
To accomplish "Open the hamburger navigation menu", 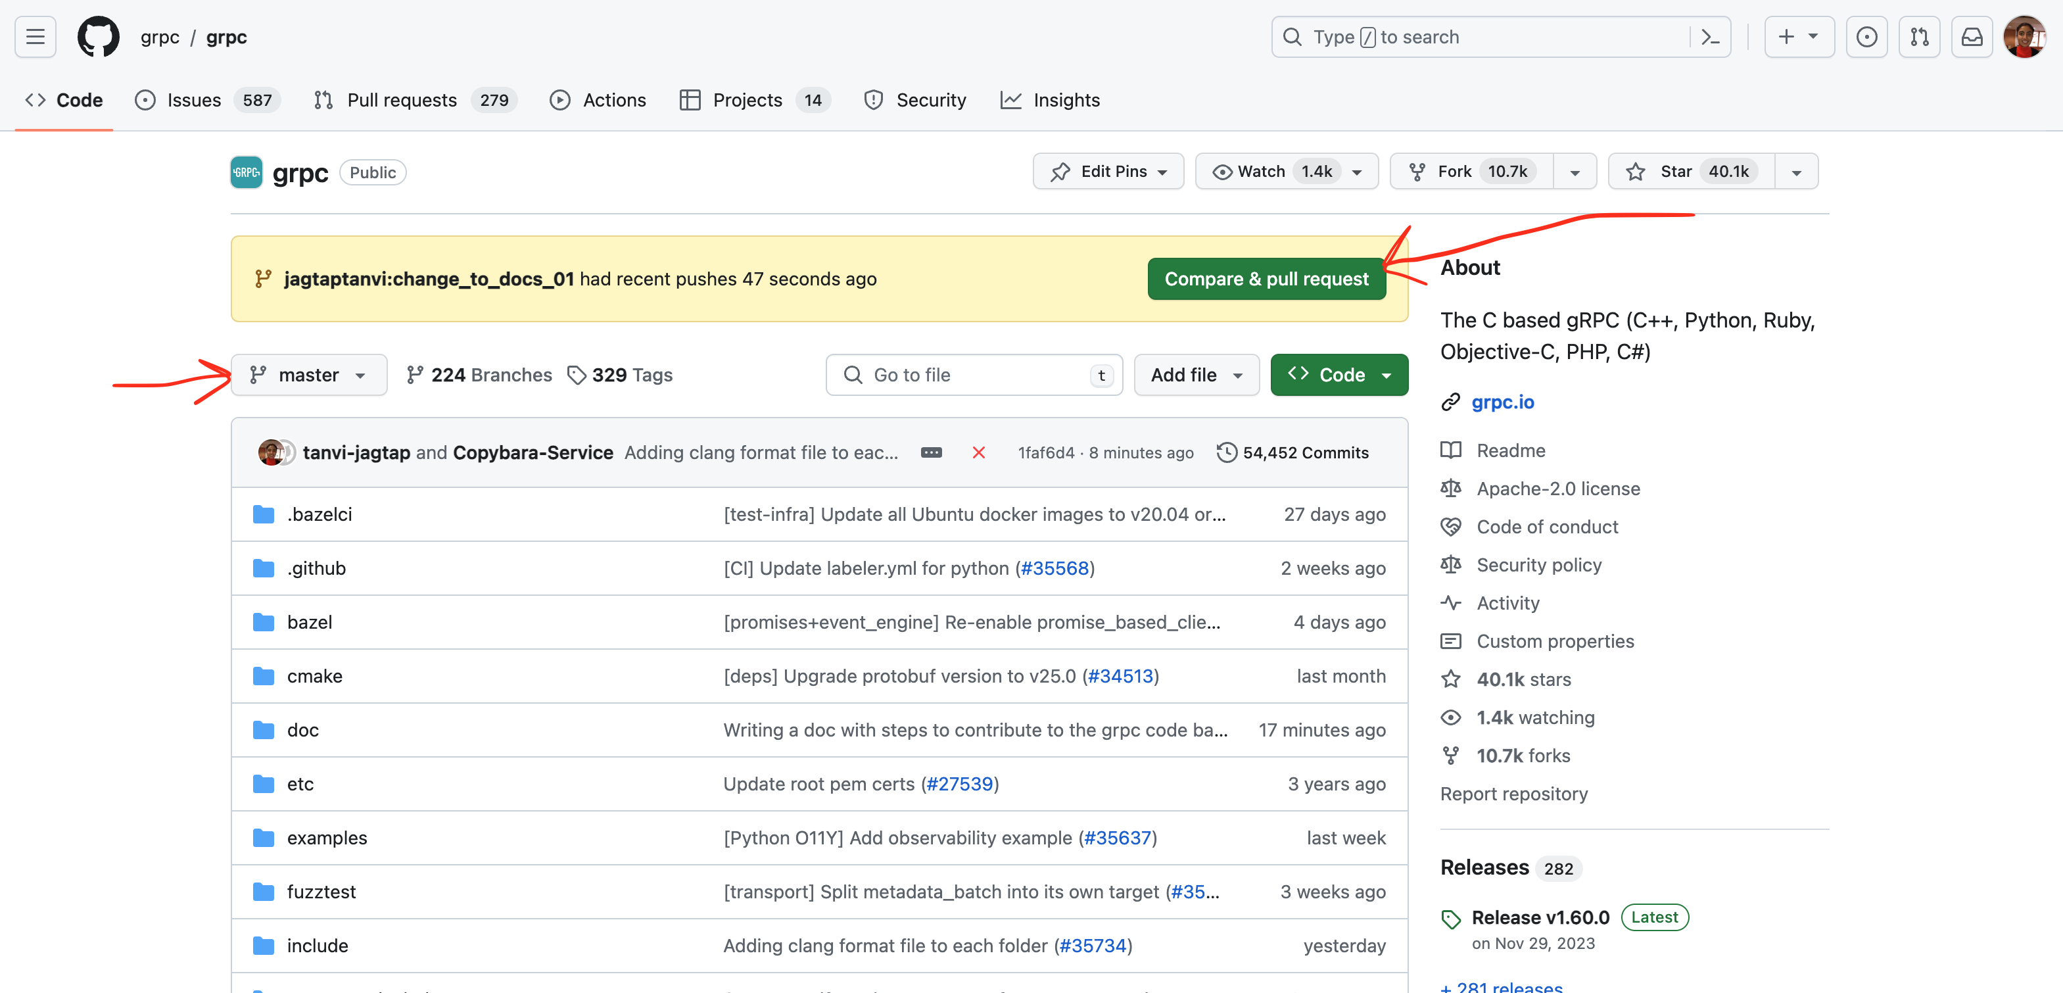I will coord(36,37).
